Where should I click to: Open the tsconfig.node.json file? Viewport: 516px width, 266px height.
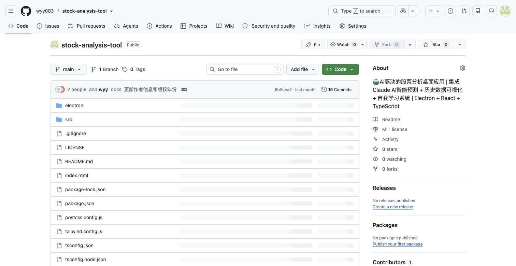(x=86, y=260)
